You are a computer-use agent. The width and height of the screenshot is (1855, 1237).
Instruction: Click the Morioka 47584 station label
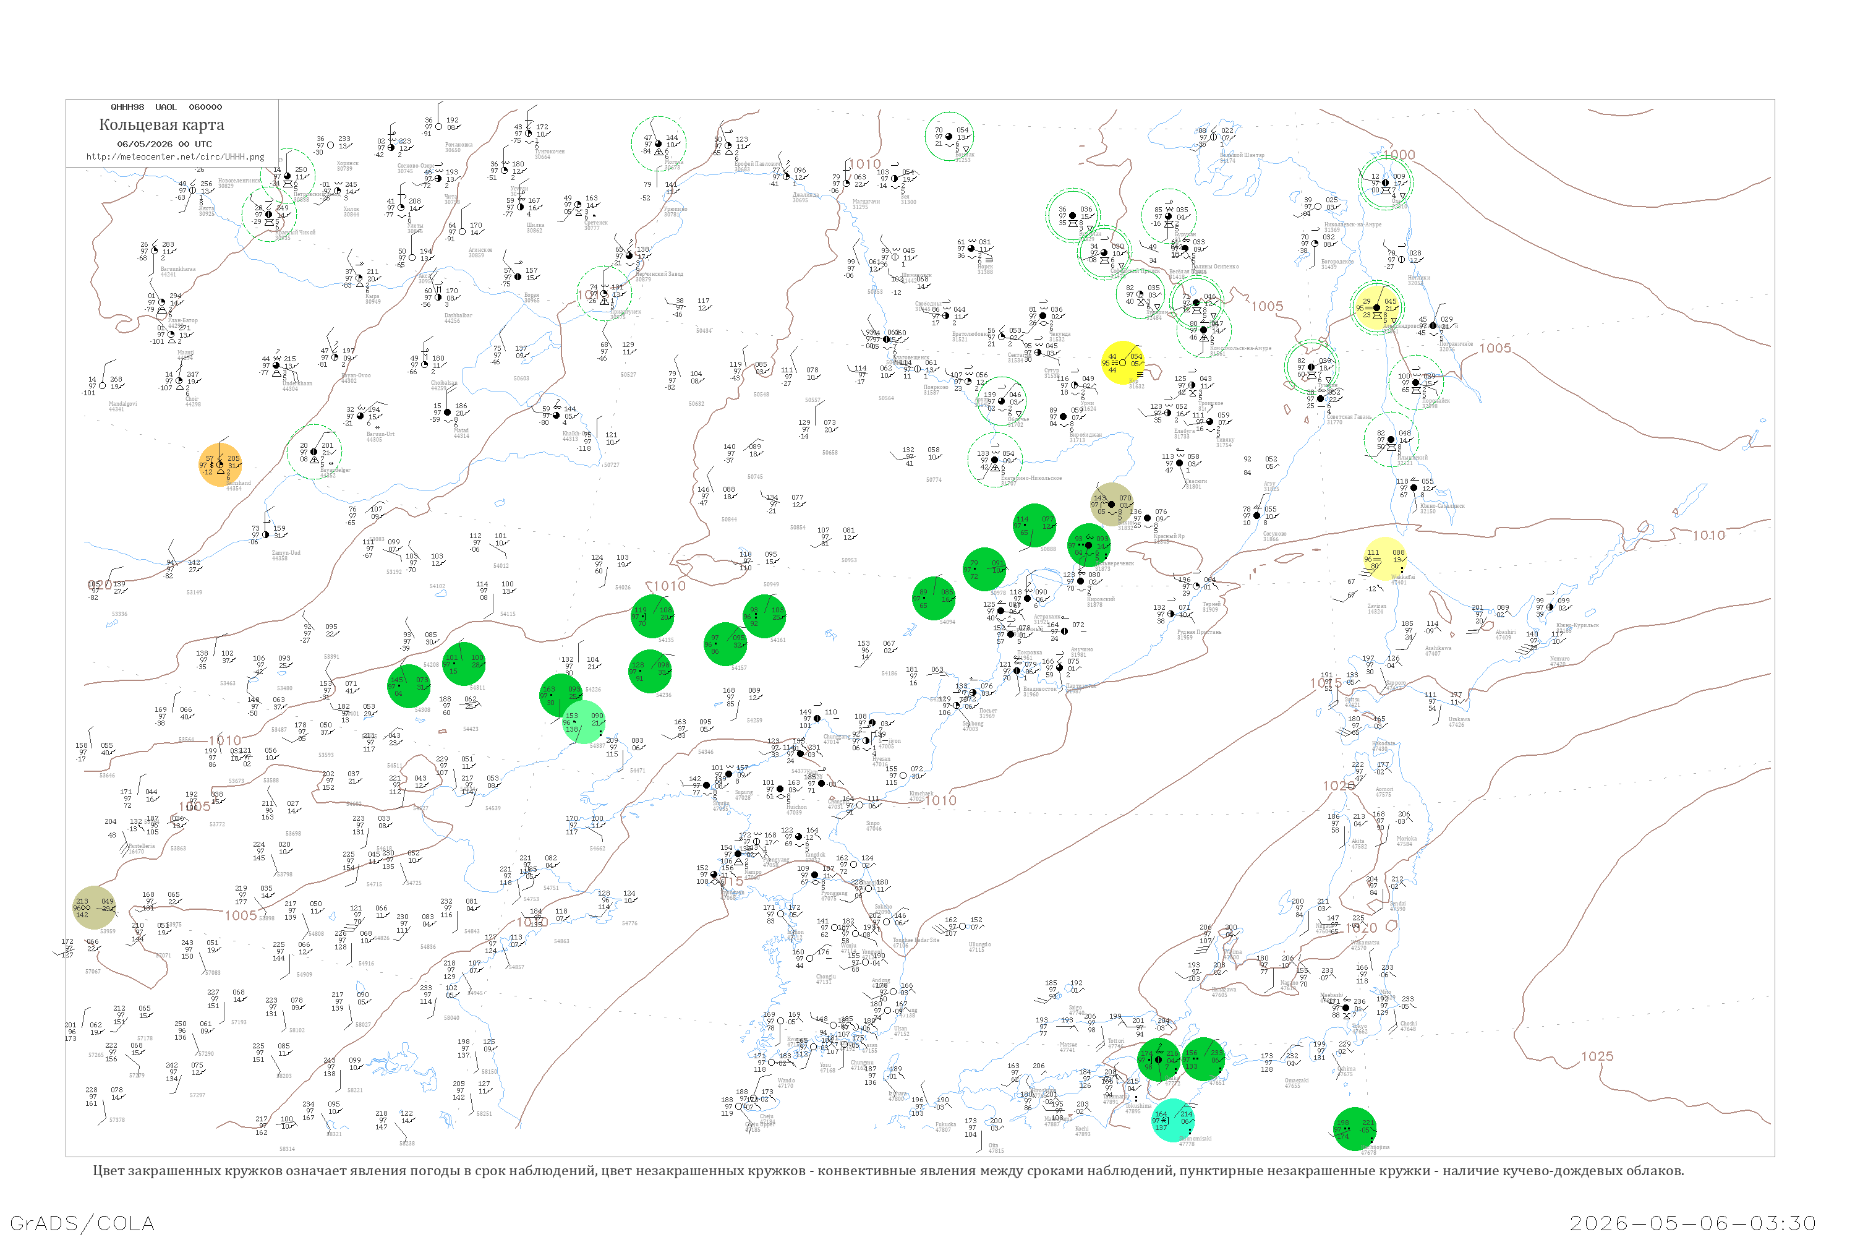click(x=1406, y=841)
